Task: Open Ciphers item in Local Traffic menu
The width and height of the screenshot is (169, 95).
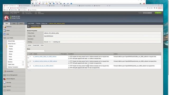Action: click(x=11, y=52)
